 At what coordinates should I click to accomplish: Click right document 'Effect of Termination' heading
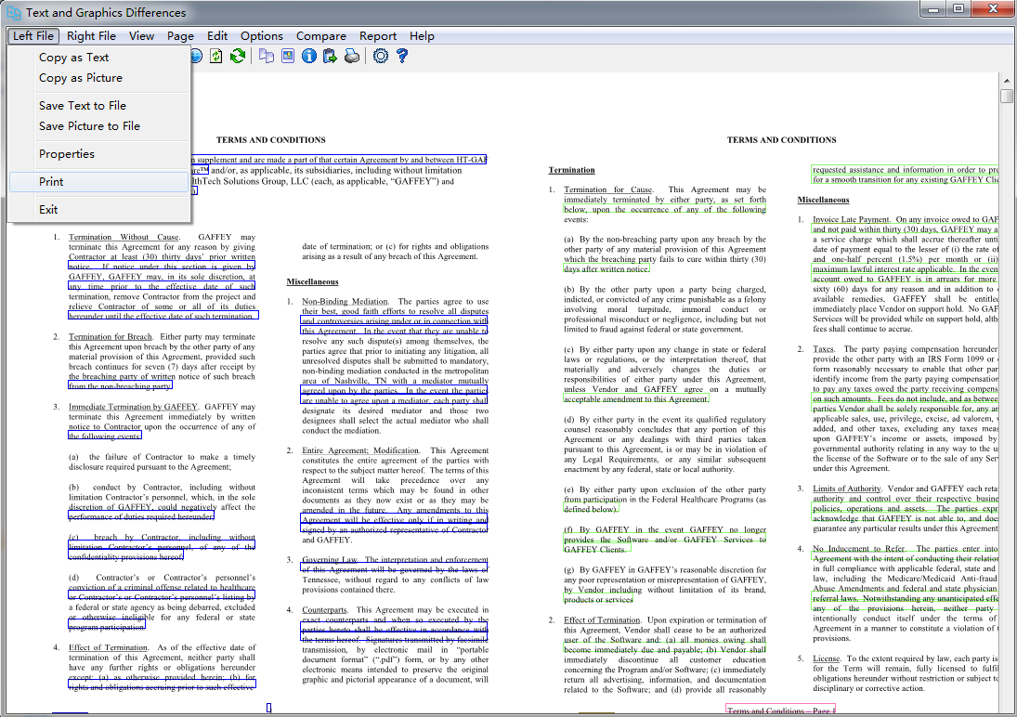point(602,619)
